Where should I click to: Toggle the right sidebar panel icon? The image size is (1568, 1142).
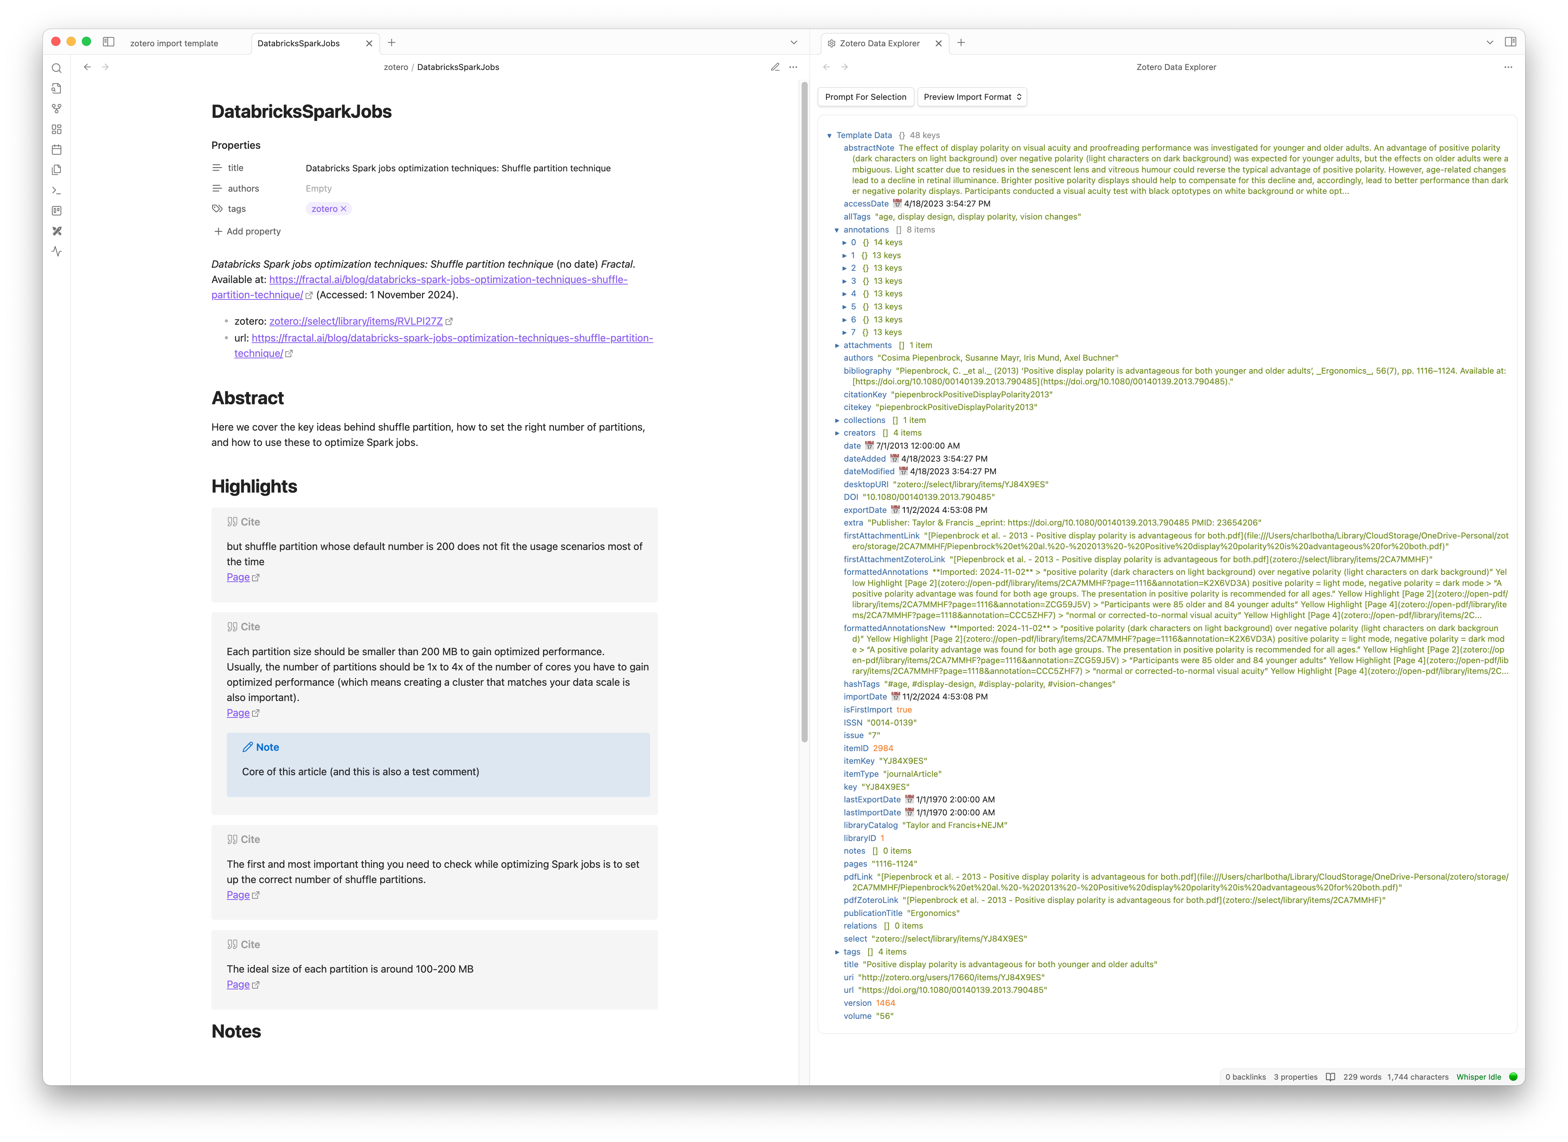point(1511,42)
